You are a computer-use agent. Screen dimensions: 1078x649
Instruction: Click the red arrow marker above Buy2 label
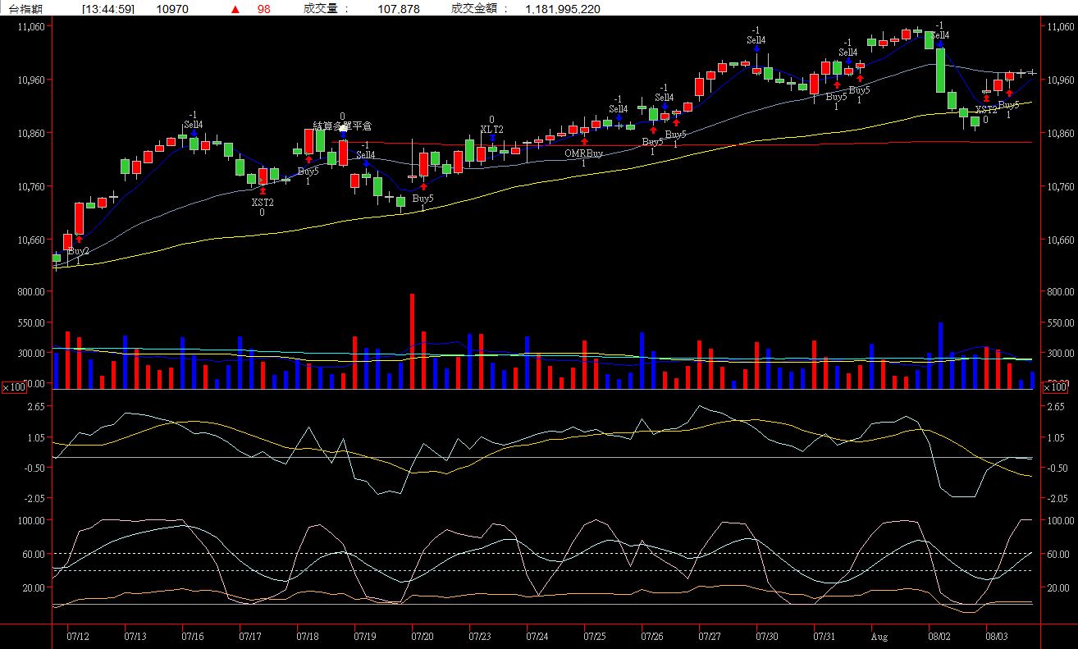[x=80, y=240]
